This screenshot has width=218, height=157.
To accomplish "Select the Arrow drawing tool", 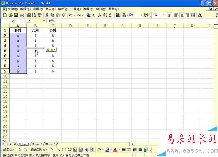I will click(x=58, y=150).
